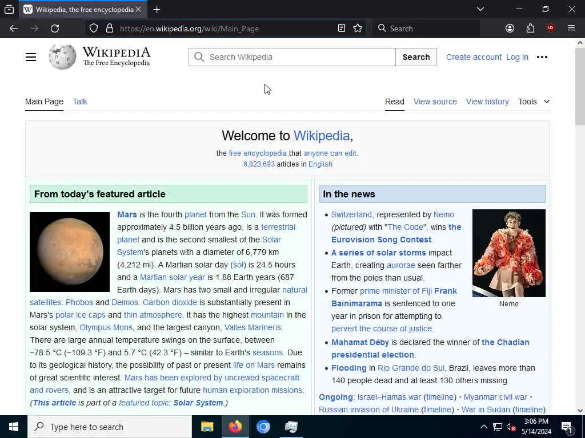Open the bold Mars article link
Image resolution: width=585 pixels, height=438 pixels.
click(127, 214)
